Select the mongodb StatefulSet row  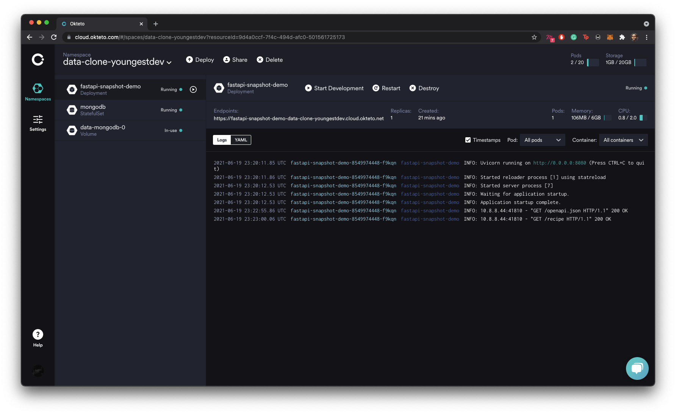(130, 110)
